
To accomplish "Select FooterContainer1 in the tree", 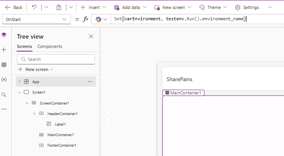I will coord(62,145).
